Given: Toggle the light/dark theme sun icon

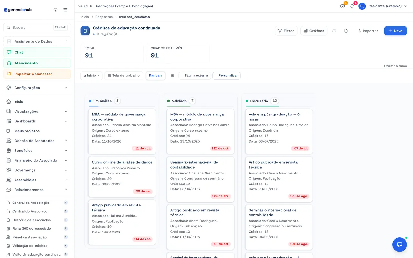Looking at the screenshot, I should point(55,10).
